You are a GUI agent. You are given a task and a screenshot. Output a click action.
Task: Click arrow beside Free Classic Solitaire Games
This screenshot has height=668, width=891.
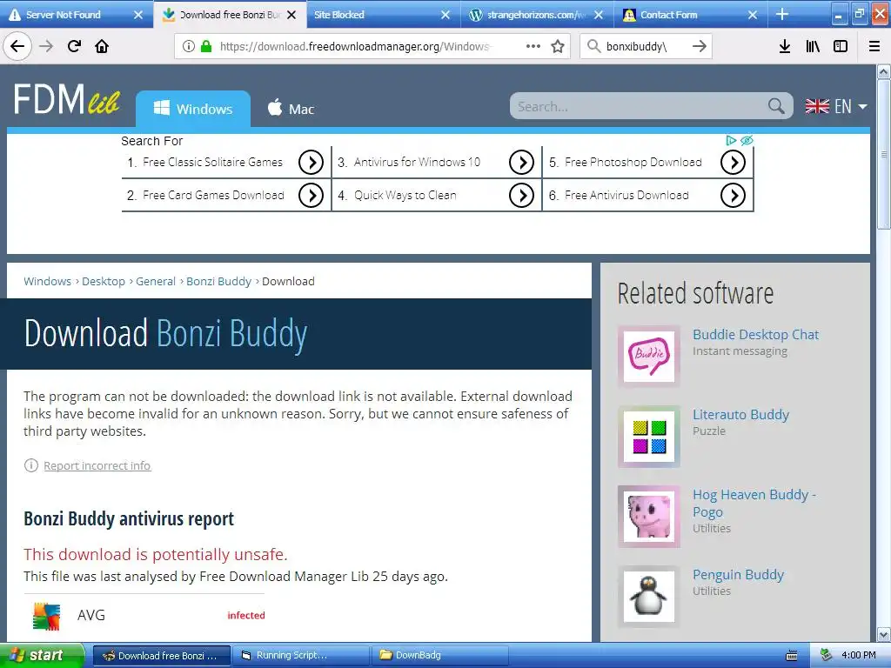tap(311, 163)
